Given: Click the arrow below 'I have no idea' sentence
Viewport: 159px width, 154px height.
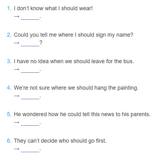Looking at the screenshot, I should (x=17, y=69).
